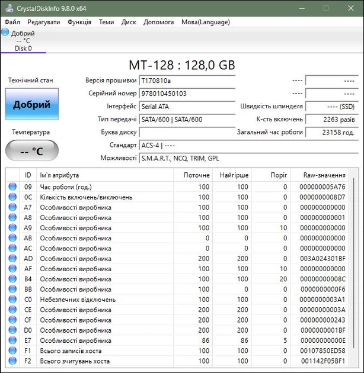This screenshot has height=373, width=364.
Task: Click status orb for attribute AD
Action: click(x=12, y=258)
